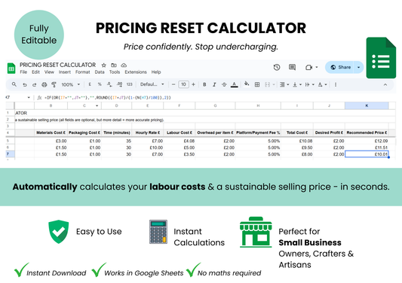
Task: Check the cloud save status icon
Action: (x=124, y=65)
